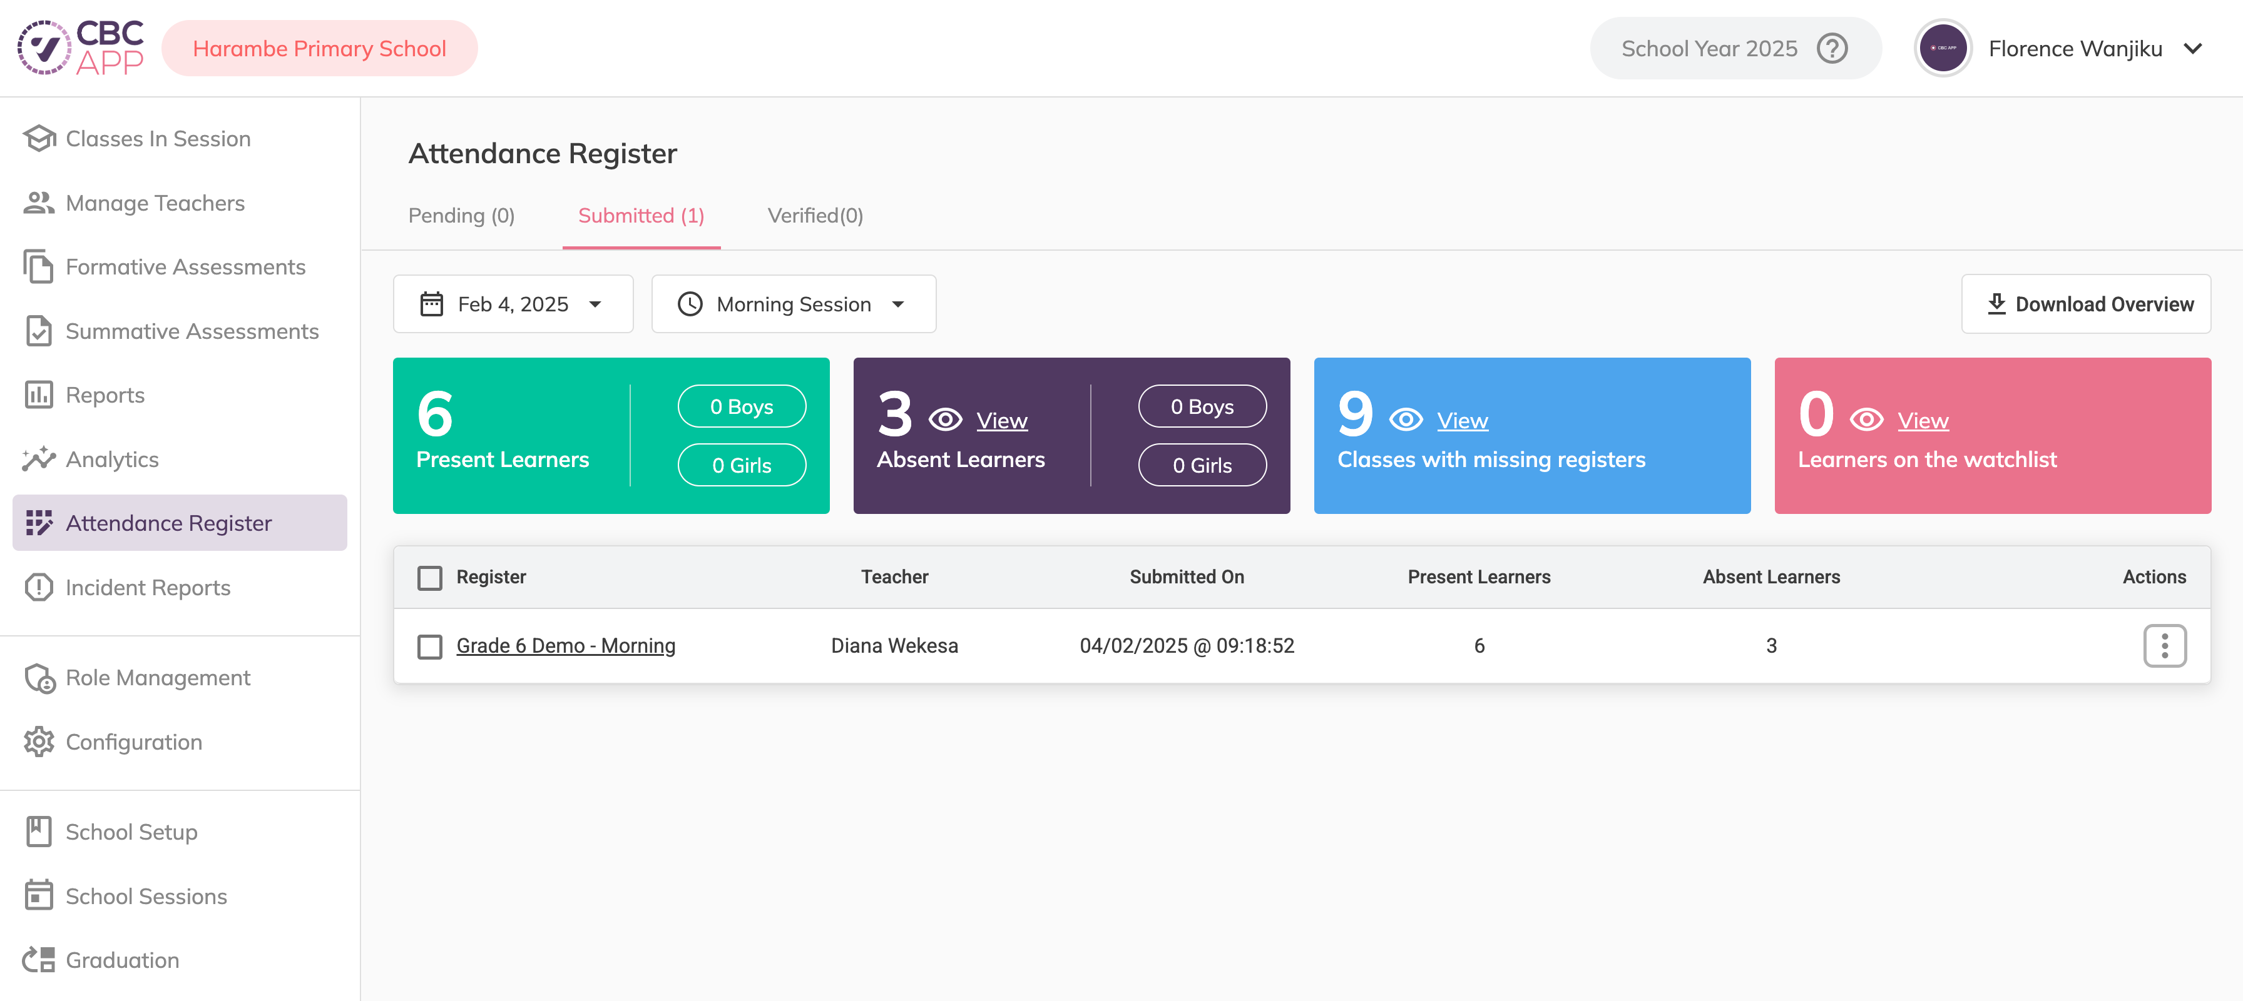Screen dimensions: 2243x1001
Task: Click the Graduation icon in the sidebar
Action: pos(39,960)
